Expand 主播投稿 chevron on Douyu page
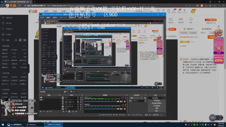 [x=194, y=29]
